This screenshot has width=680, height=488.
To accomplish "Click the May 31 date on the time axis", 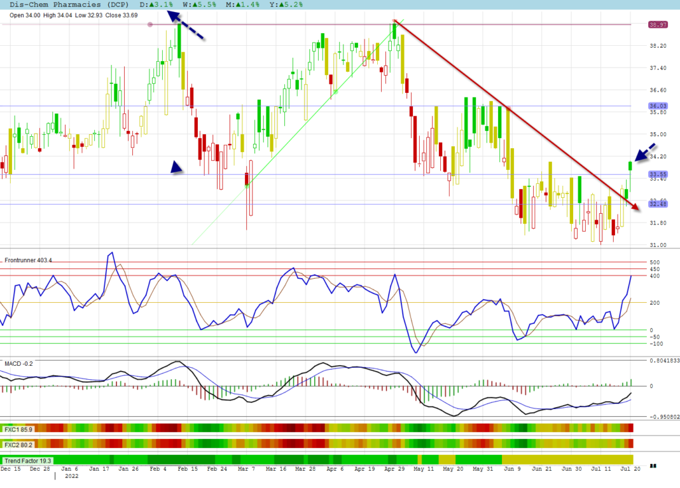I will coord(483,469).
